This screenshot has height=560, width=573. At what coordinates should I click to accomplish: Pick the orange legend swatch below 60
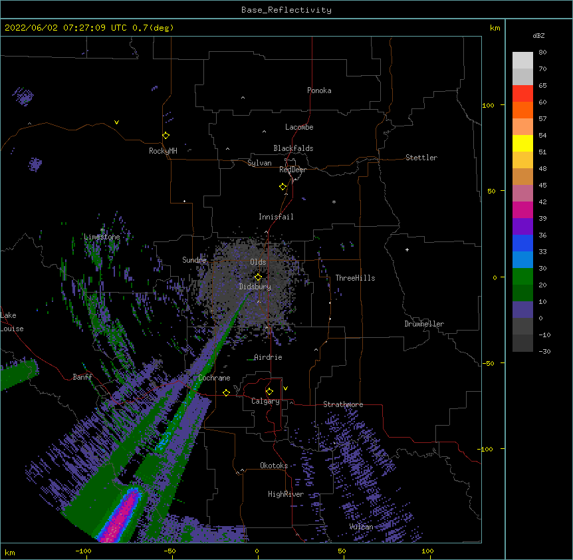[x=522, y=110]
